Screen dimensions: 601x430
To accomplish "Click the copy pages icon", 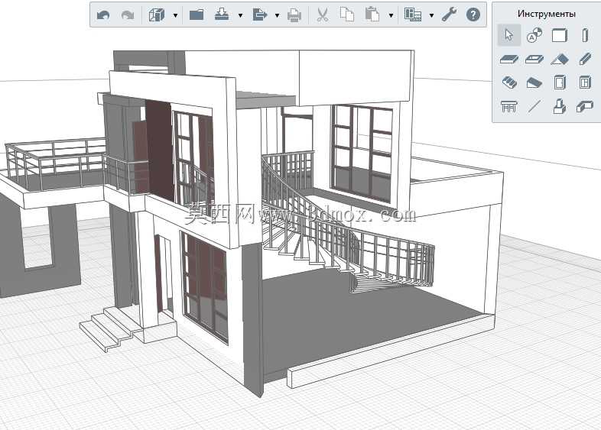I will pyautogui.click(x=347, y=15).
